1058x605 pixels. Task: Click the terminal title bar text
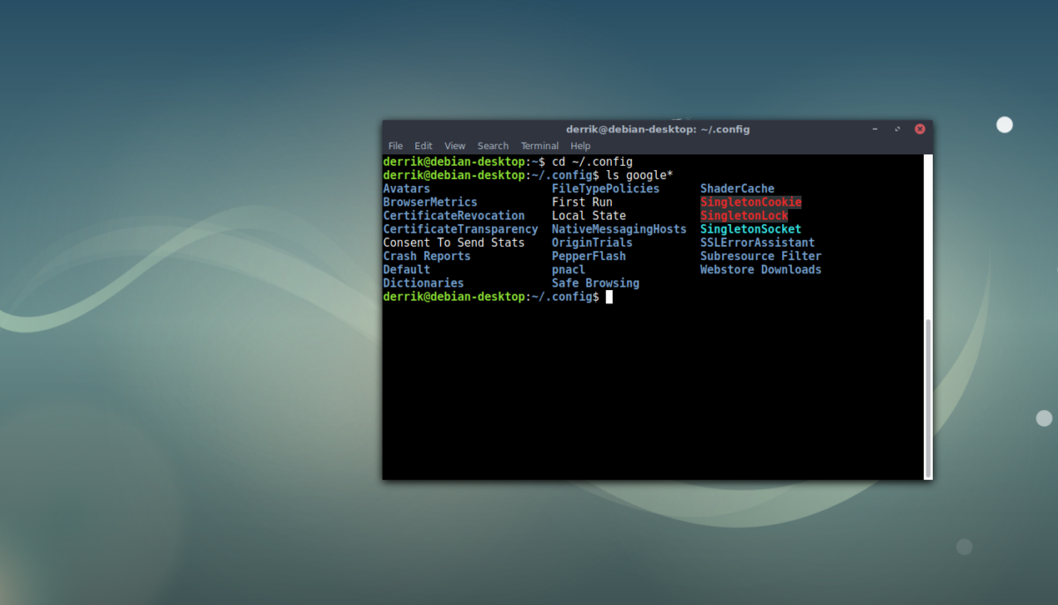[x=657, y=129]
